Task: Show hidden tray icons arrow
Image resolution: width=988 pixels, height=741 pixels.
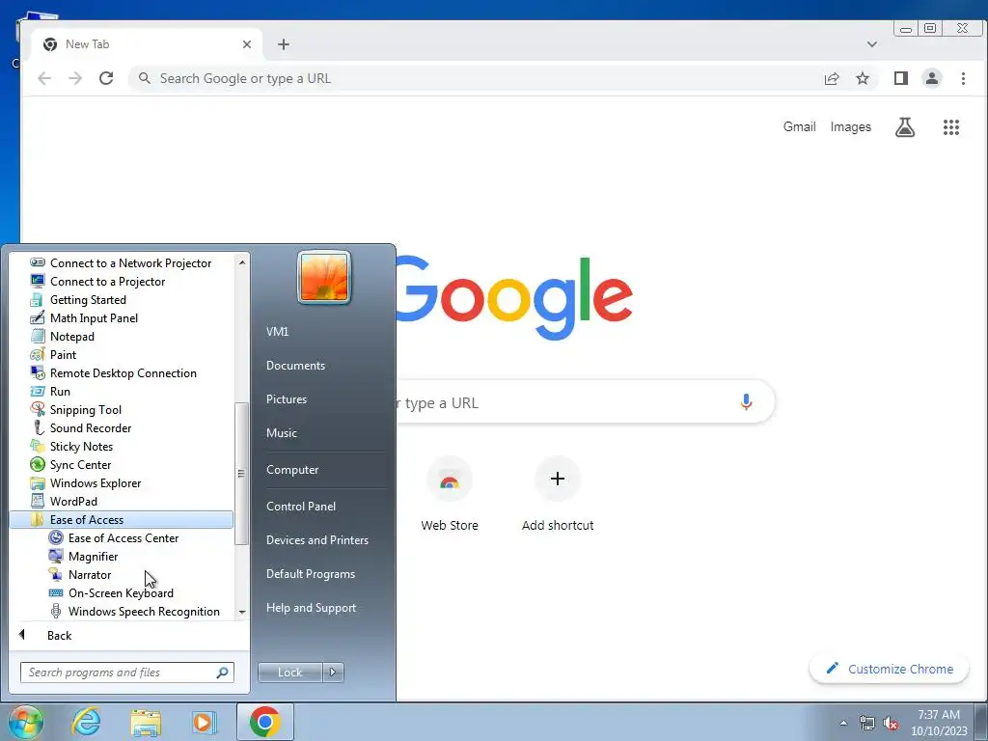Action: (x=843, y=723)
